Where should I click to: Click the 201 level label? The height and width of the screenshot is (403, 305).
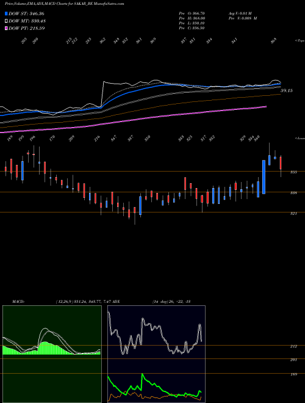click(x=293, y=360)
